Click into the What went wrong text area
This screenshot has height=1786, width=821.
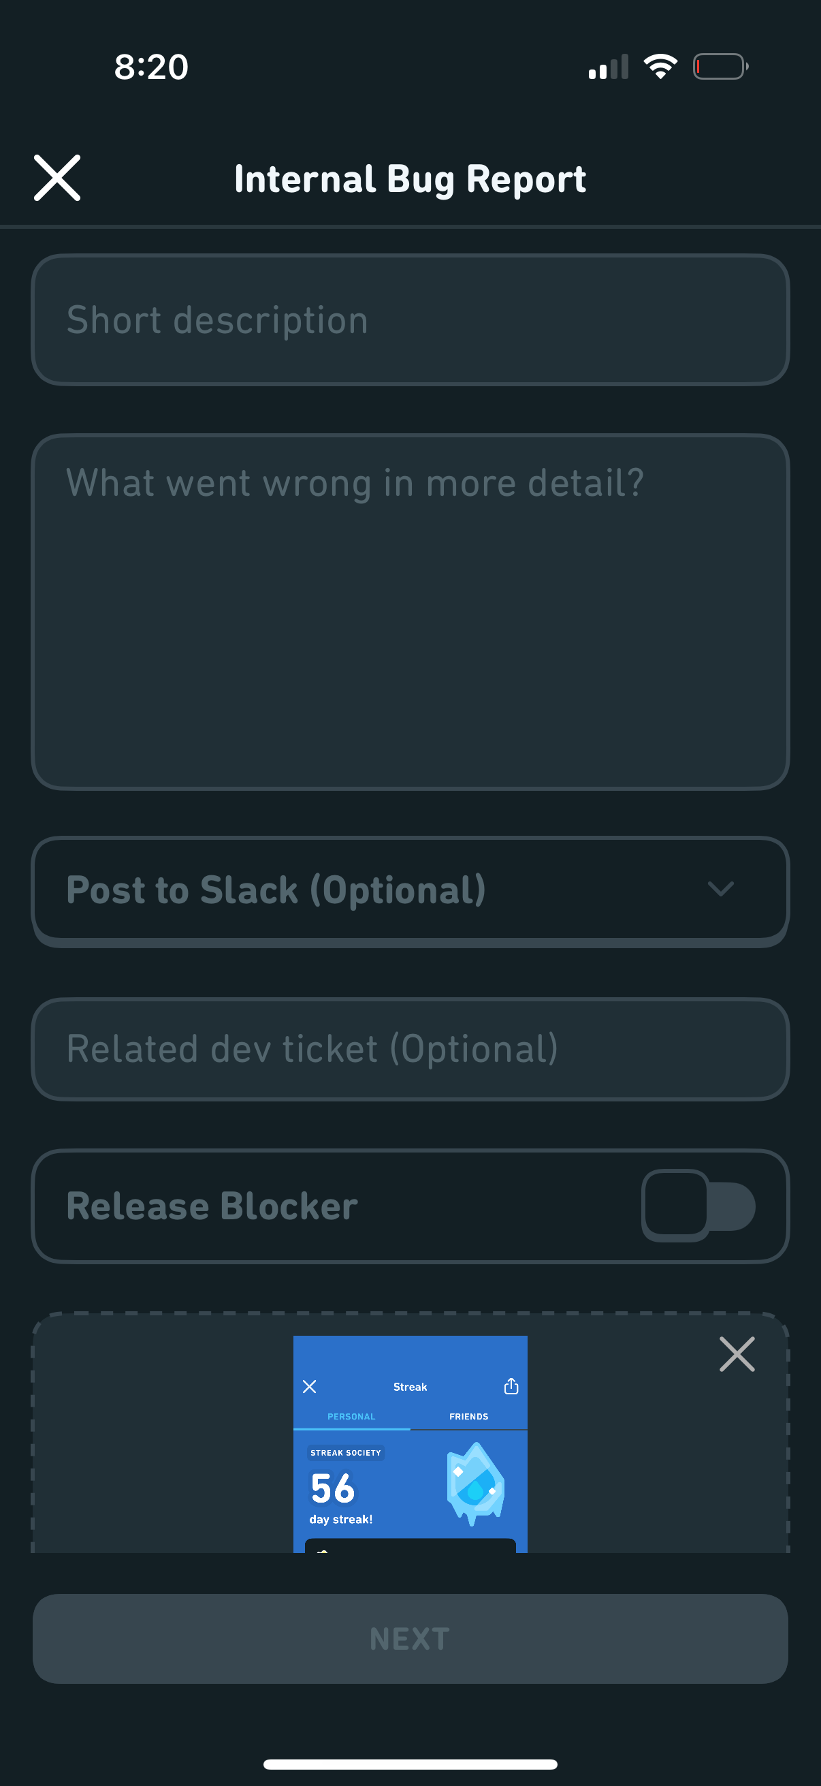[x=410, y=612]
